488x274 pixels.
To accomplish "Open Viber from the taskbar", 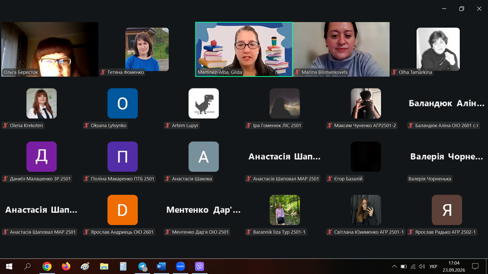I will 199,266.
